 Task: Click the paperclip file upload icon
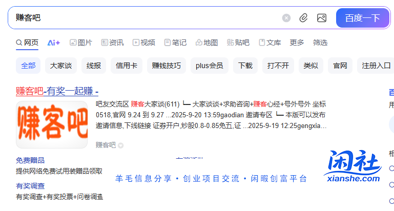(304, 18)
